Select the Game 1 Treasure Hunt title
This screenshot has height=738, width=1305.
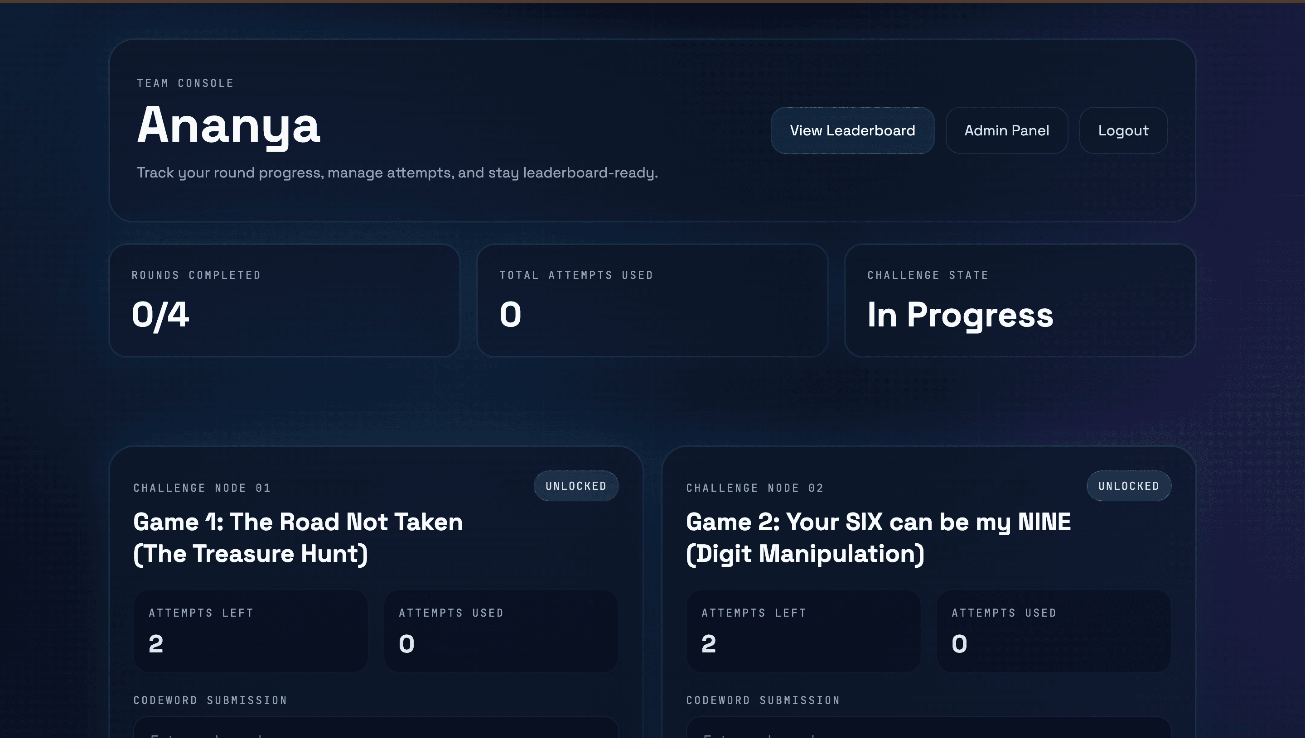point(297,537)
